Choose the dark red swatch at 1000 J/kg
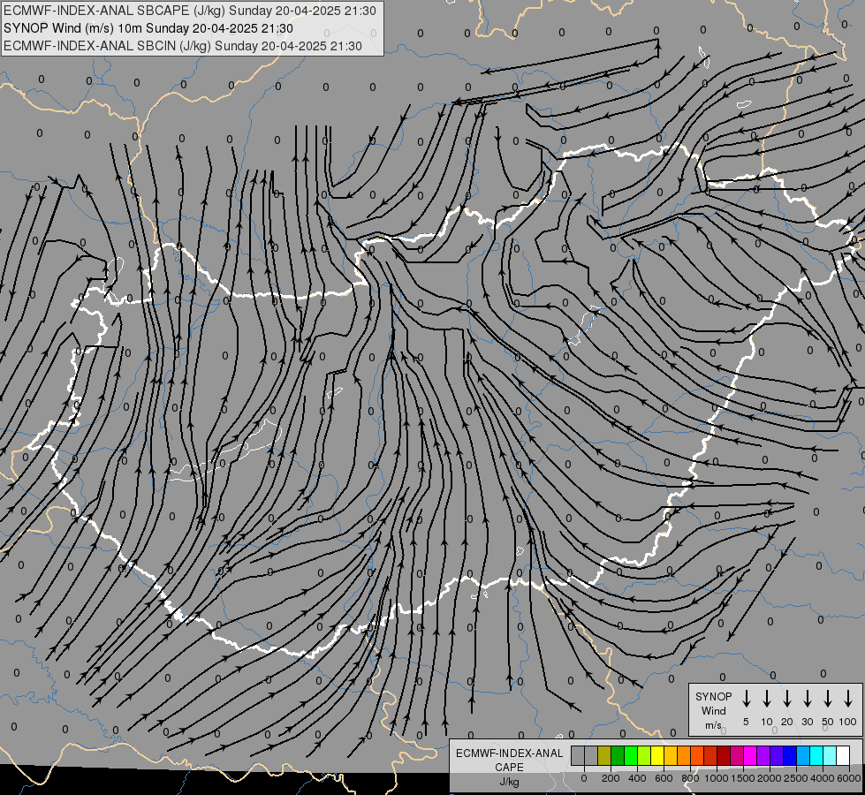 point(725,755)
